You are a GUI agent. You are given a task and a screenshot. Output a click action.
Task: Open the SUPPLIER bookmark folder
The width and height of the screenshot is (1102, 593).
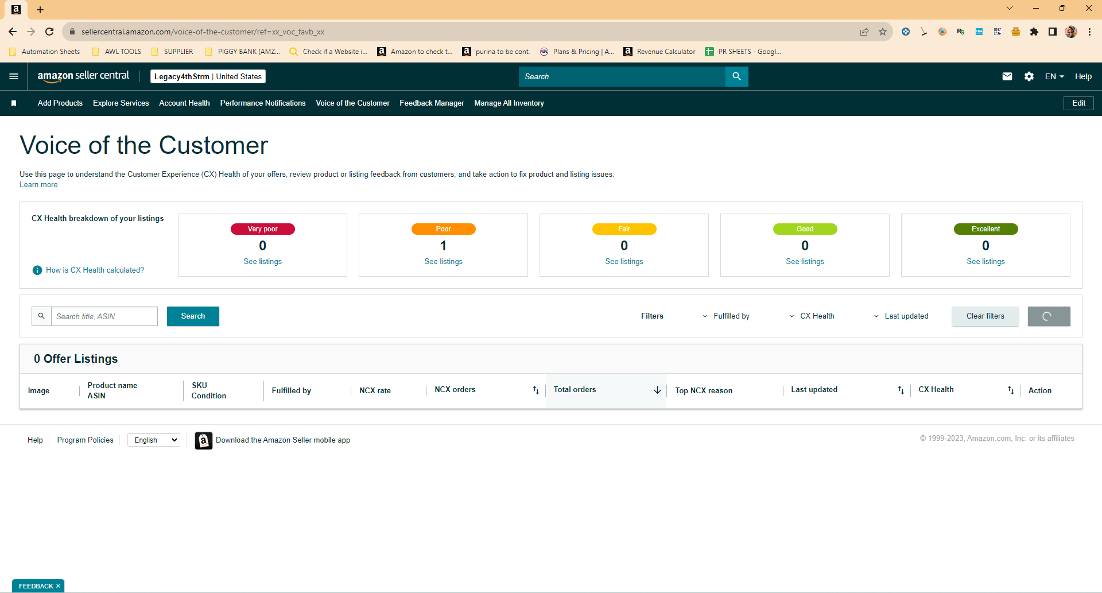coord(172,52)
